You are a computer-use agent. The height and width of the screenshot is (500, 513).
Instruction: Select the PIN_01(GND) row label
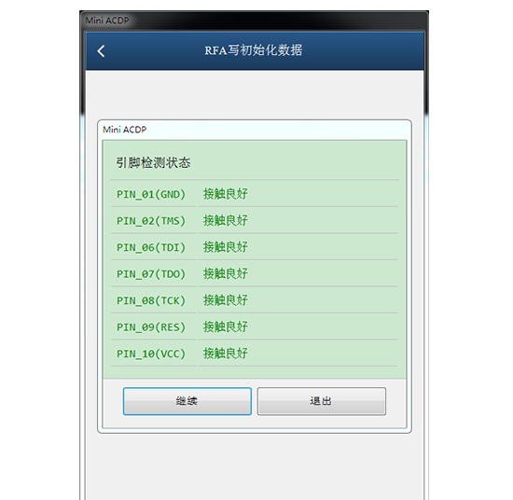tap(151, 194)
